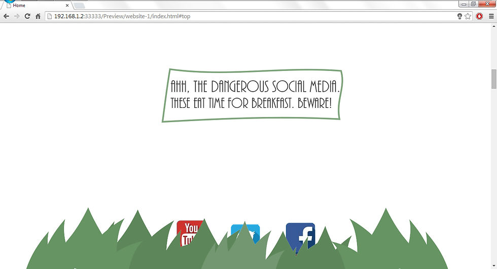497x269 pixels.
Task: Minimize the browser window
Action: pos(464,4)
